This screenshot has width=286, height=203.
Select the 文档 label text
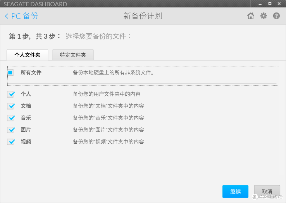(26, 106)
